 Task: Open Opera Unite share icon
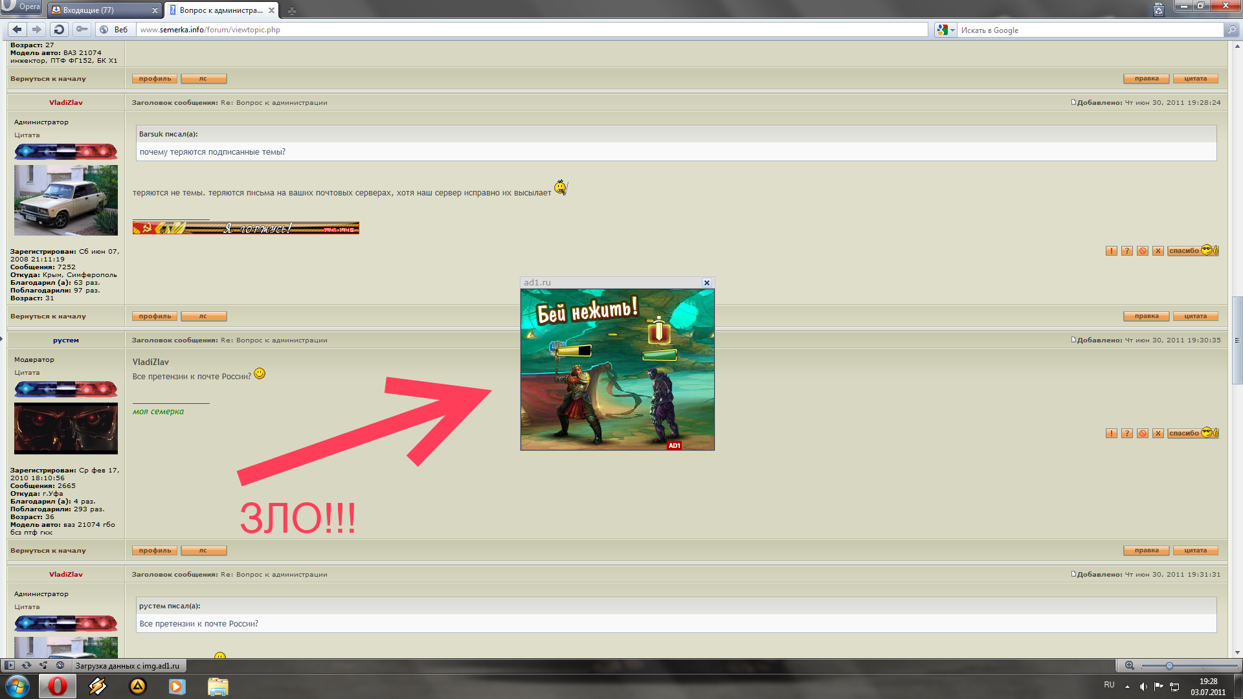(x=43, y=665)
